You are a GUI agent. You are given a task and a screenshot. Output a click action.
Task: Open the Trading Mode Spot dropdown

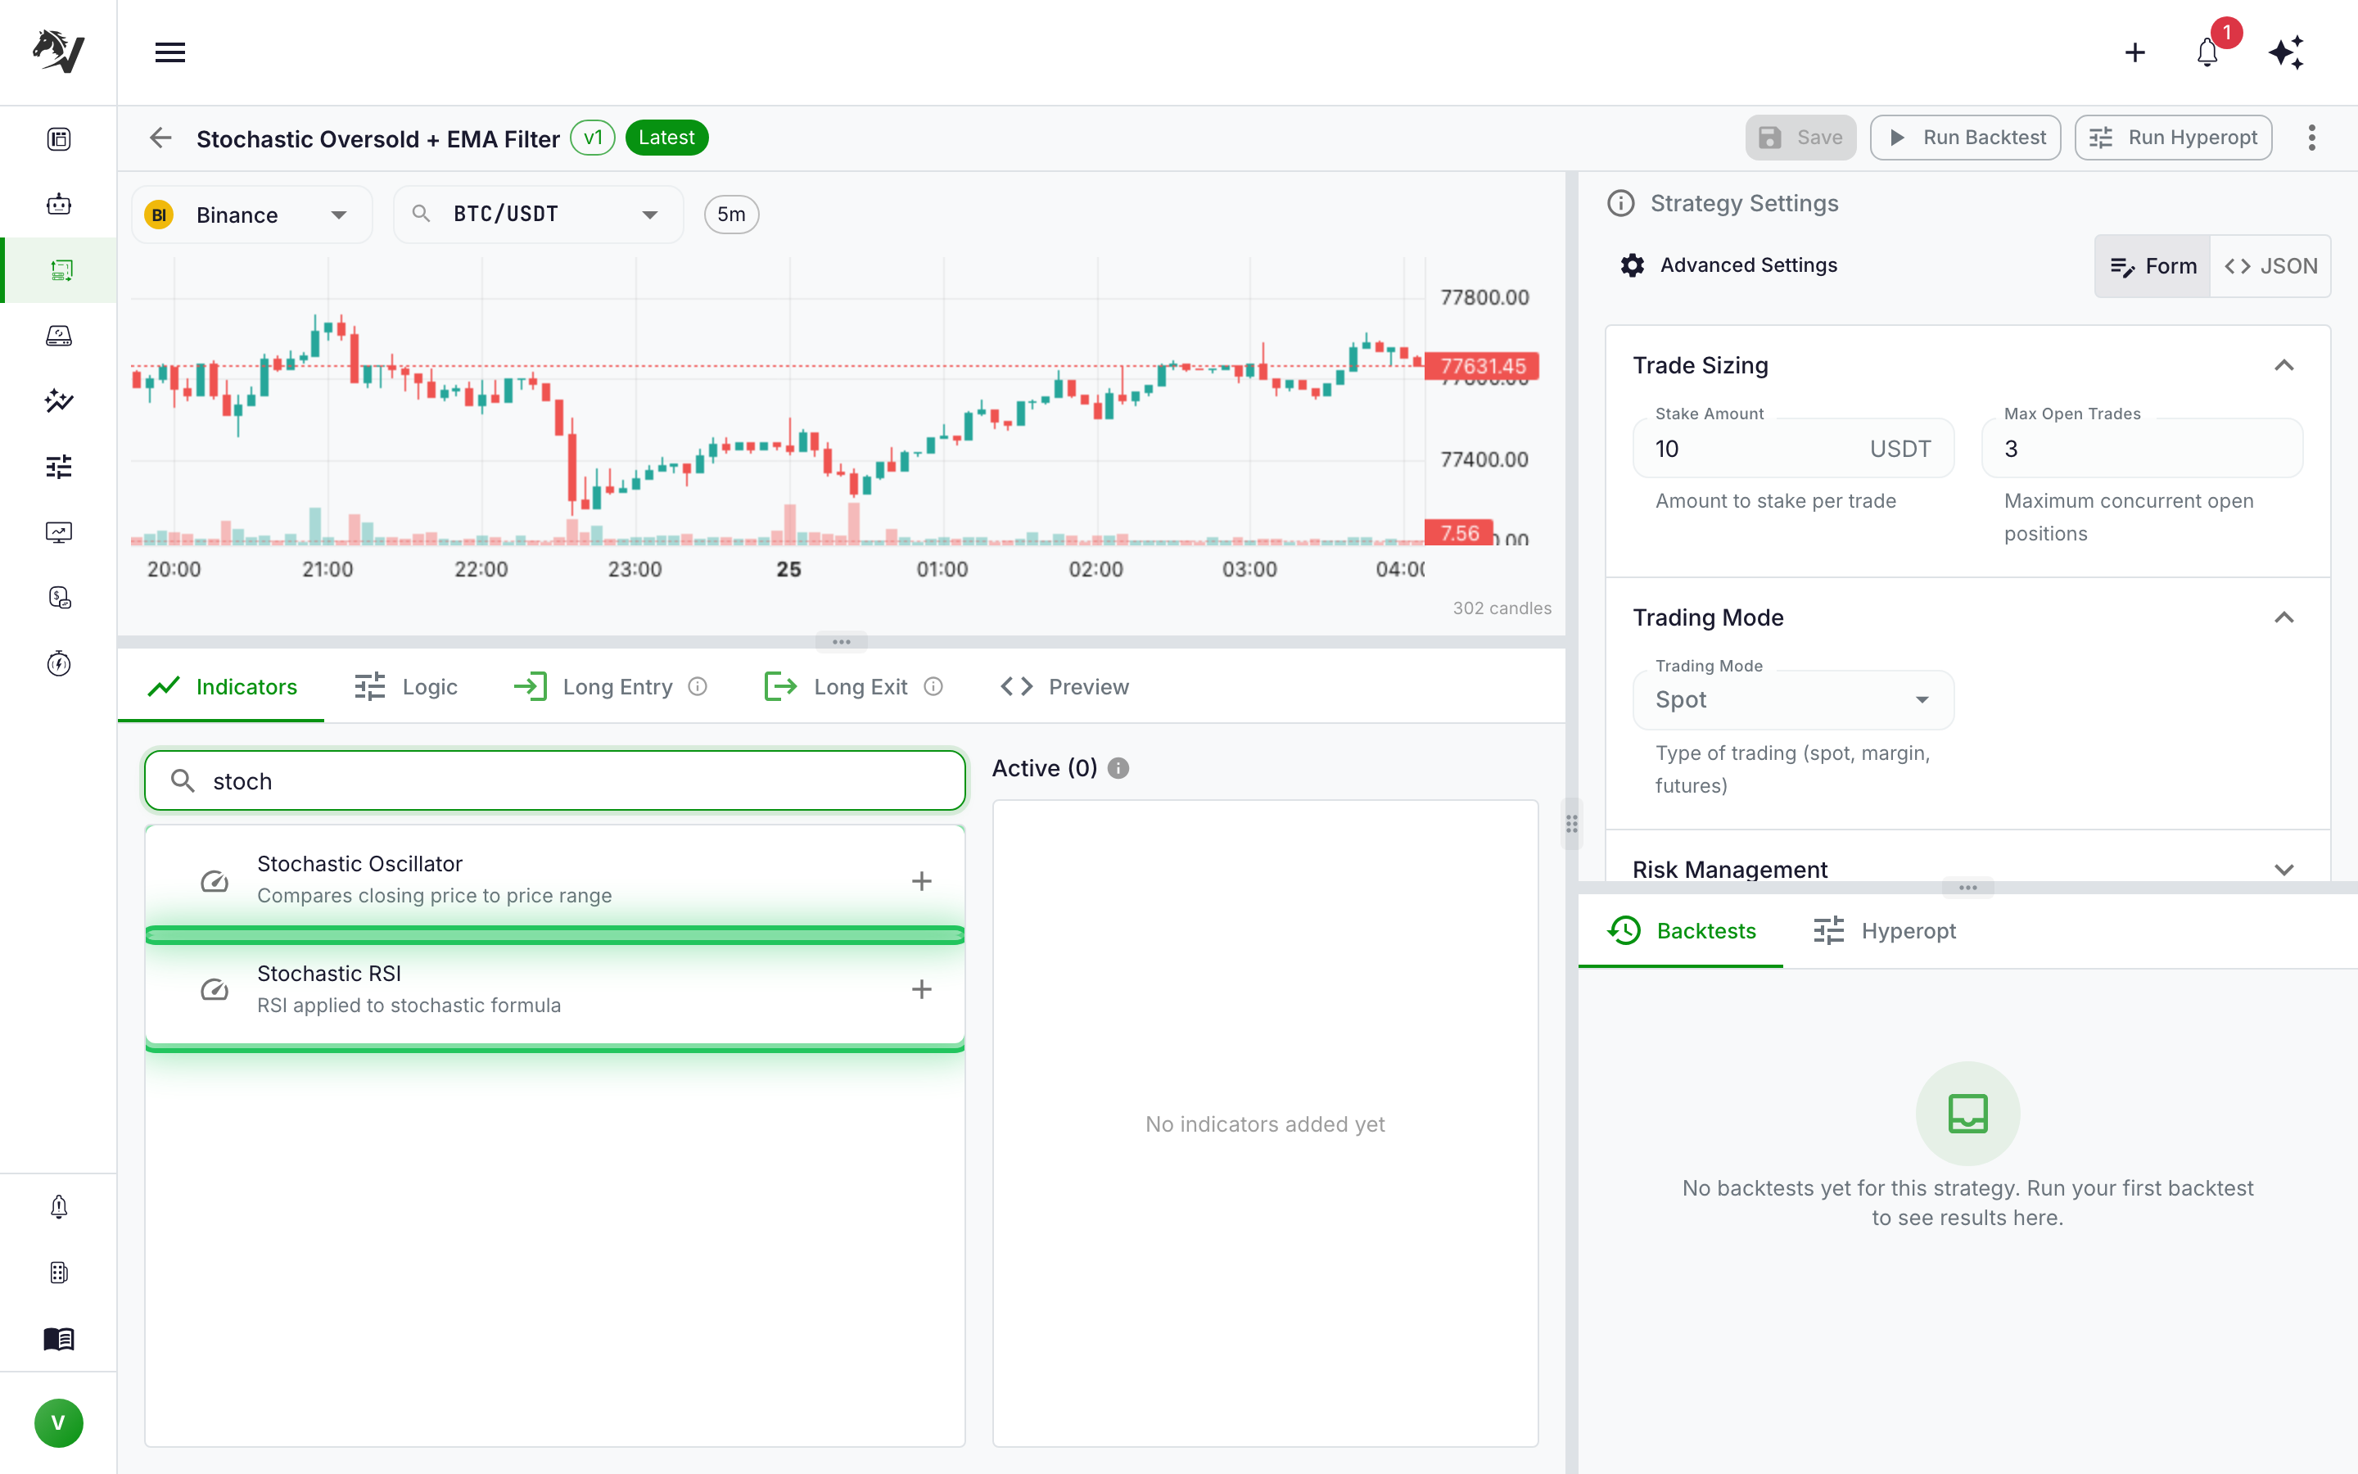pyautogui.click(x=1793, y=700)
